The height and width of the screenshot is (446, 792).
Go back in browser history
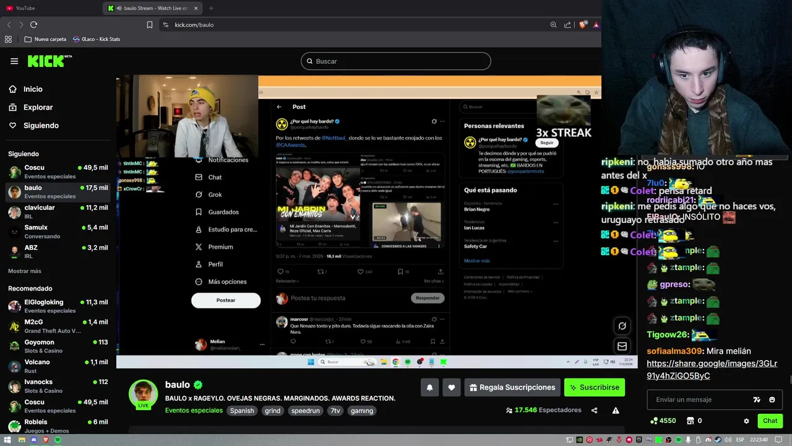click(x=9, y=25)
